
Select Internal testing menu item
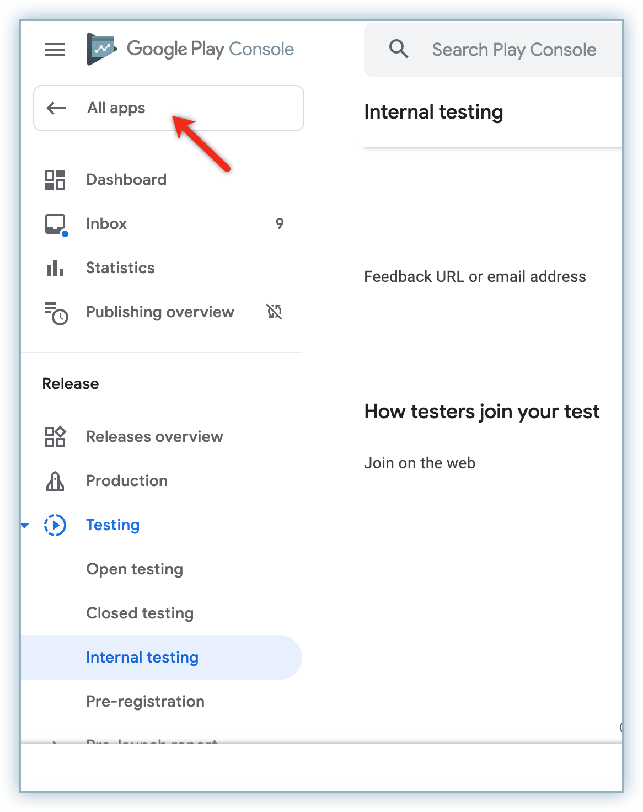pos(142,658)
